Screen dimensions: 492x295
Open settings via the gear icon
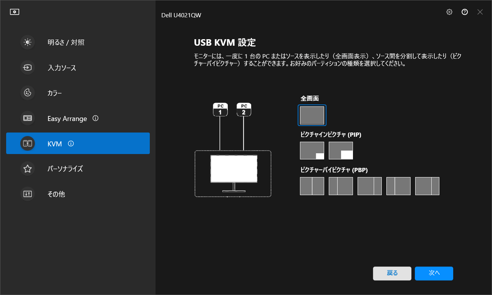(x=449, y=12)
